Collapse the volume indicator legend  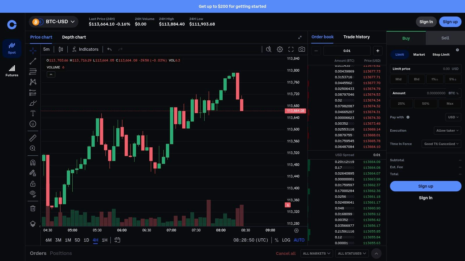[51, 75]
